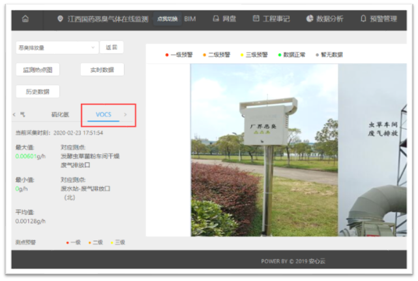Click the timestamp 2020-02-23 17:51:54
The height and width of the screenshot is (281, 418).
click(x=78, y=133)
